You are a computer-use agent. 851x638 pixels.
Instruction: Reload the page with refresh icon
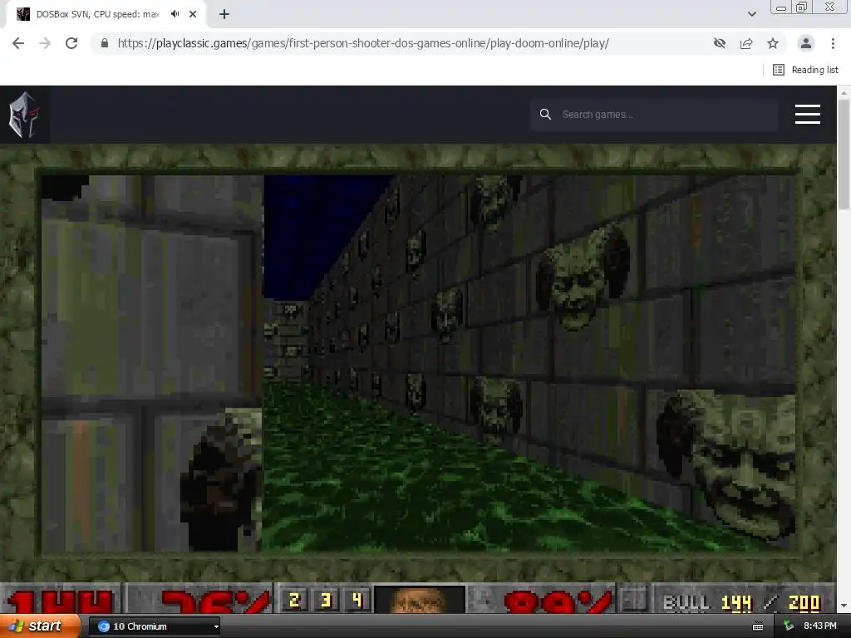coord(71,43)
